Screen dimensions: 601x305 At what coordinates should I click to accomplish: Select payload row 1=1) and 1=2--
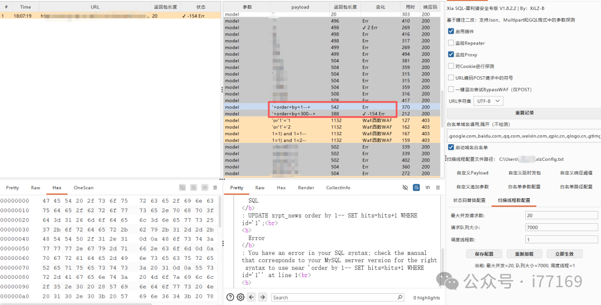pos(332,140)
